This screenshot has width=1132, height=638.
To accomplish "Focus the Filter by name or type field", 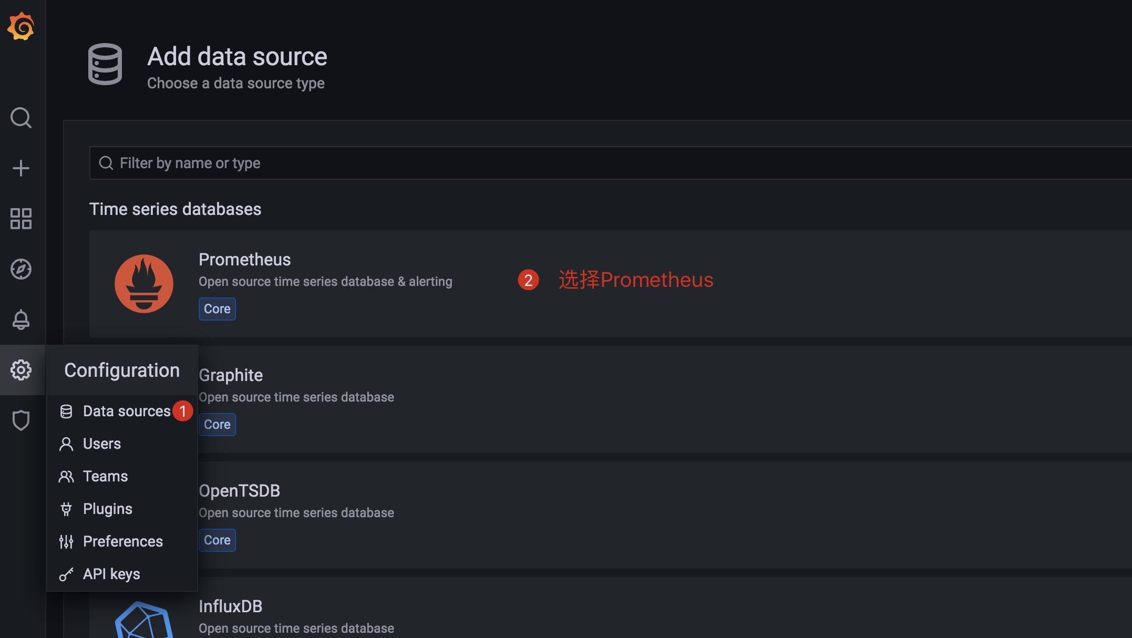I will click(x=611, y=163).
